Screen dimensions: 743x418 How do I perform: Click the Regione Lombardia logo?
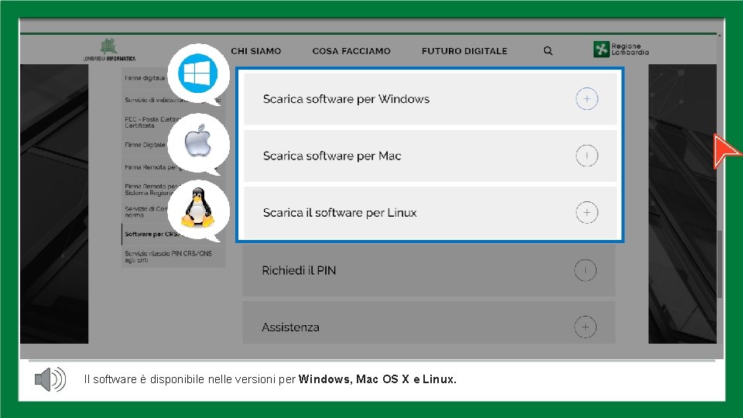(621, 49)
